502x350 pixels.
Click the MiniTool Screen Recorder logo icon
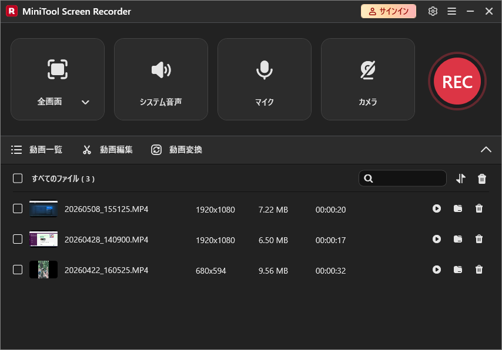click(x=12, y=11)
